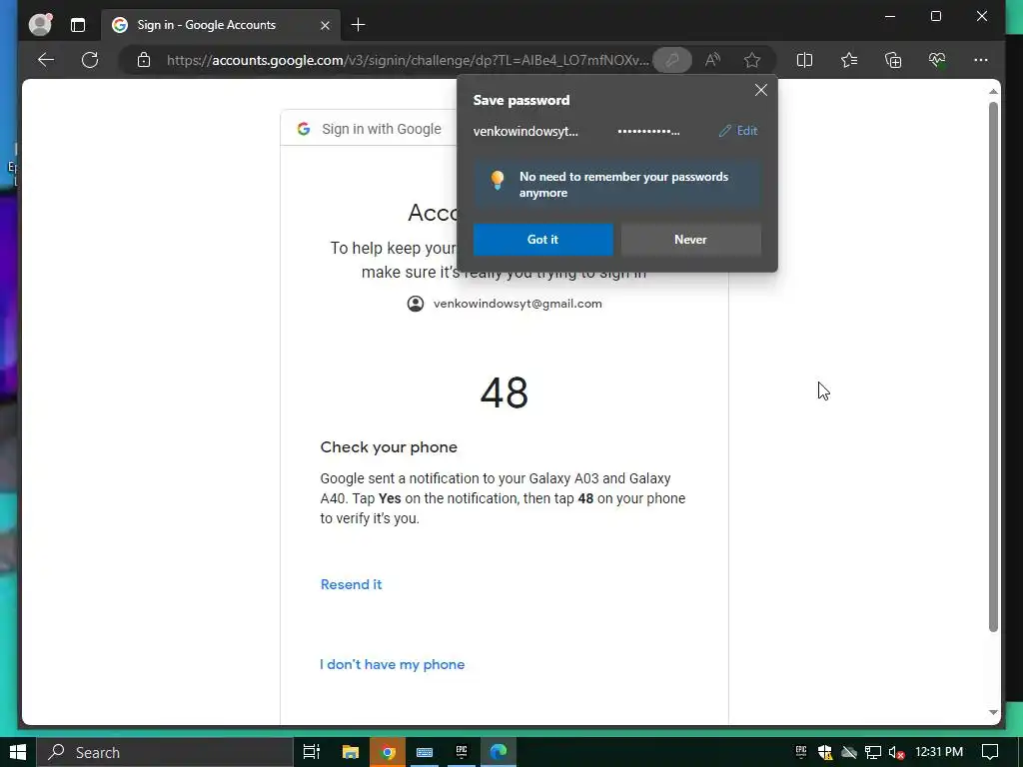Screen dimensions: 1023x767
Task: Click the page vertical scrollbar
Action: [x=993, y=367]
